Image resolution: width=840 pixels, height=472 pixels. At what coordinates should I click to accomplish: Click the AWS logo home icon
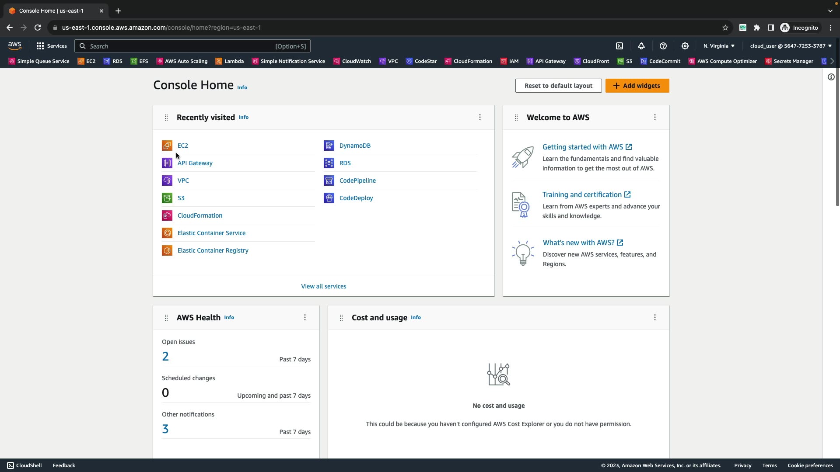14,46
